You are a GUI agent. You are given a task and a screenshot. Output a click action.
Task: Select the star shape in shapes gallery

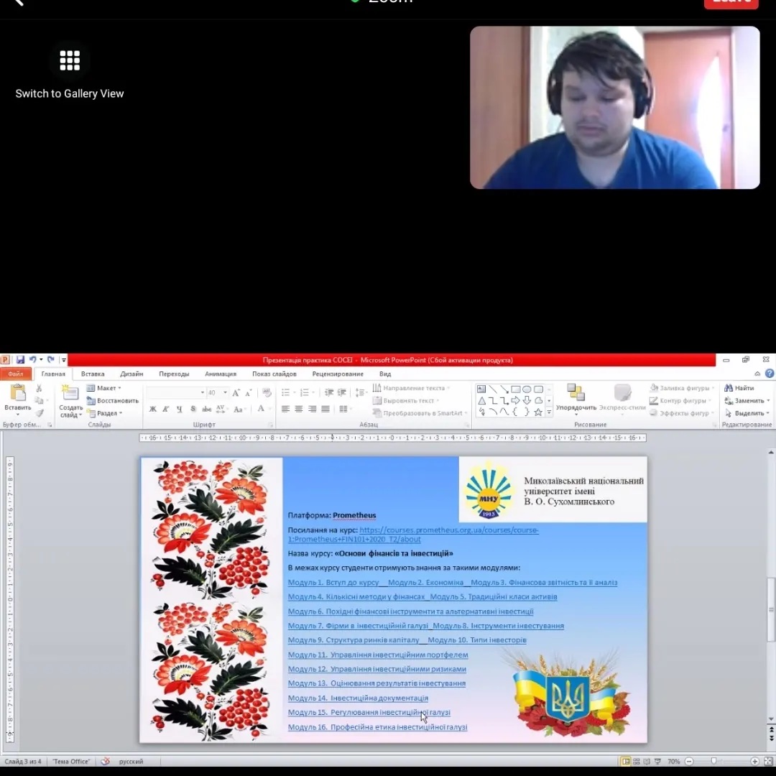[538, 412]
